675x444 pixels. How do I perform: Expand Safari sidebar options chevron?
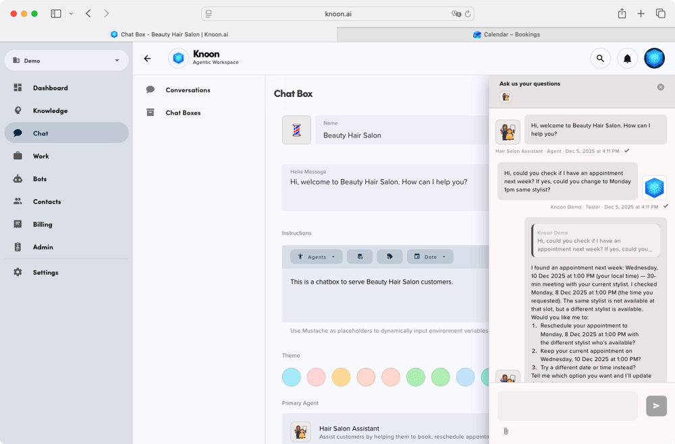71,13
